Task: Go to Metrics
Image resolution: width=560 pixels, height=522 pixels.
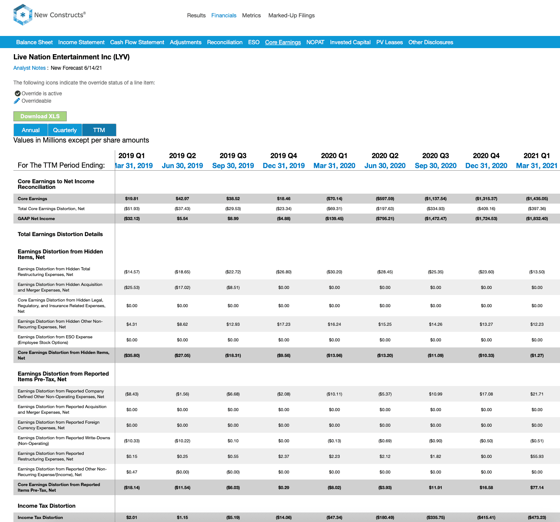Action: 251,16
